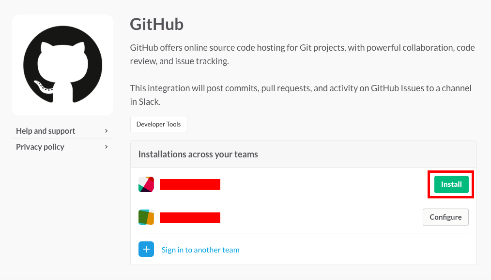This screenshot has height=280, width=491.
Task: Follow the Sign in to another team link
Action: point(200,250)
